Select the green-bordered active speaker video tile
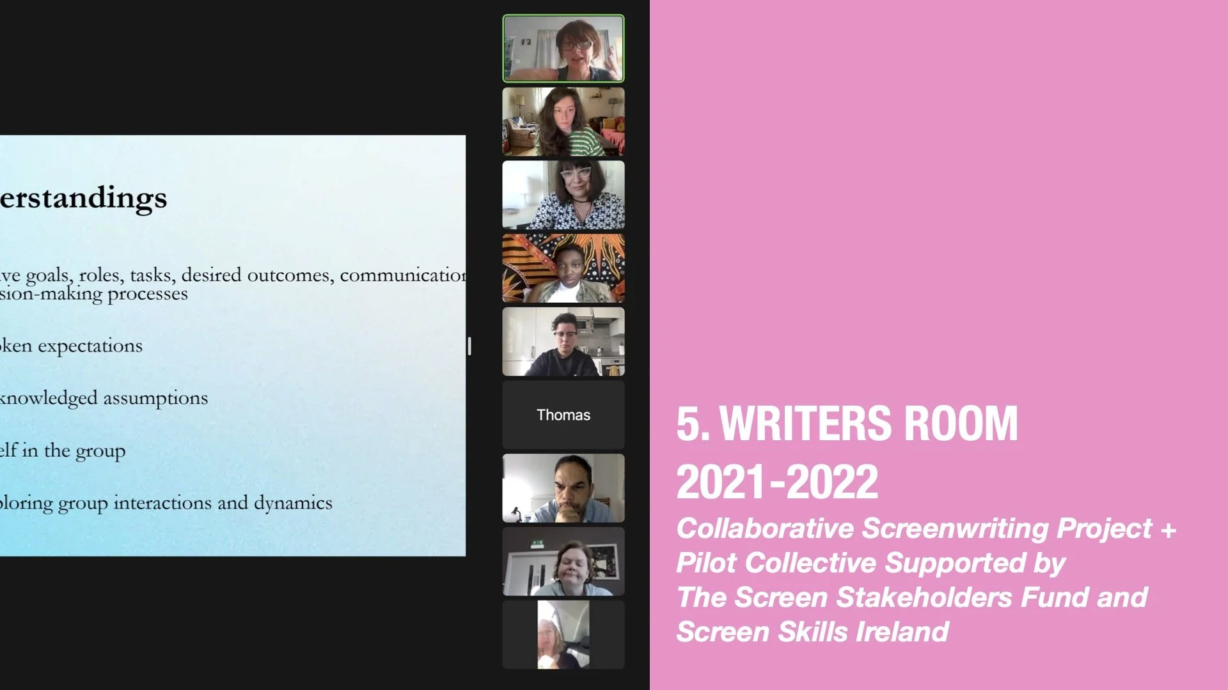This screenshot has width=1228, height=690. (x=563, y=49)
